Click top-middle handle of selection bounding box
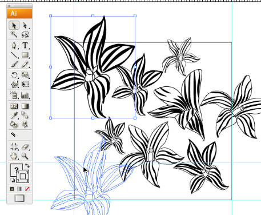The height and width of the screenshot is (215, 261). (x=93, y=16)
